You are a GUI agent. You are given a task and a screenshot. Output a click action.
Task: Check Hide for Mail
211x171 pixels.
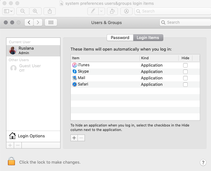point(185,78)
